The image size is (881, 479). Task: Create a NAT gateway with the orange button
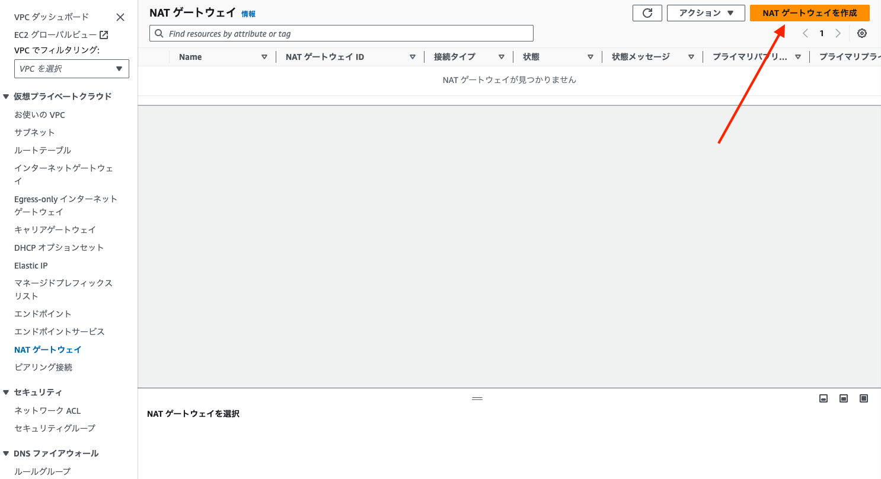[x=810, y=13]
